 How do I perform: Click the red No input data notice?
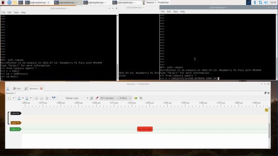[145, 129]
